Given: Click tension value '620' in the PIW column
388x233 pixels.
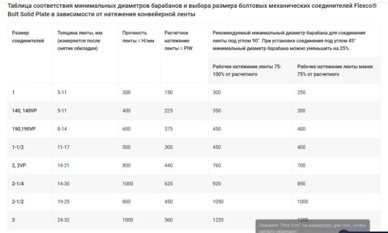Looking at the screenshot, I should click(169, 183).
